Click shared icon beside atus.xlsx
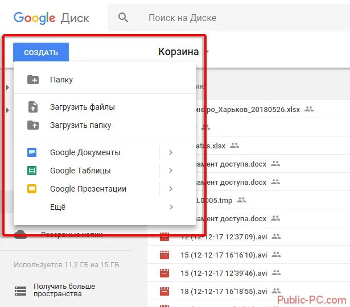This screenshot has height=307, width=350. click(234, 146)
